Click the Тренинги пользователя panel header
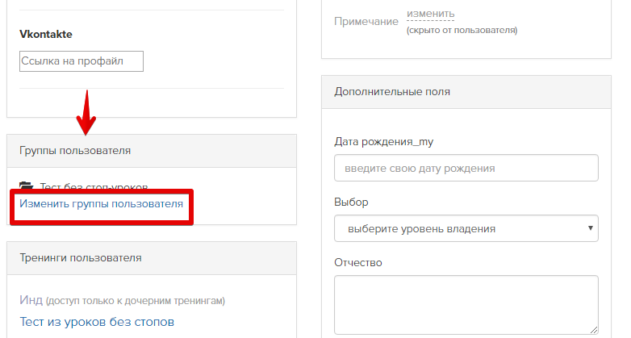 pos(152,258)
